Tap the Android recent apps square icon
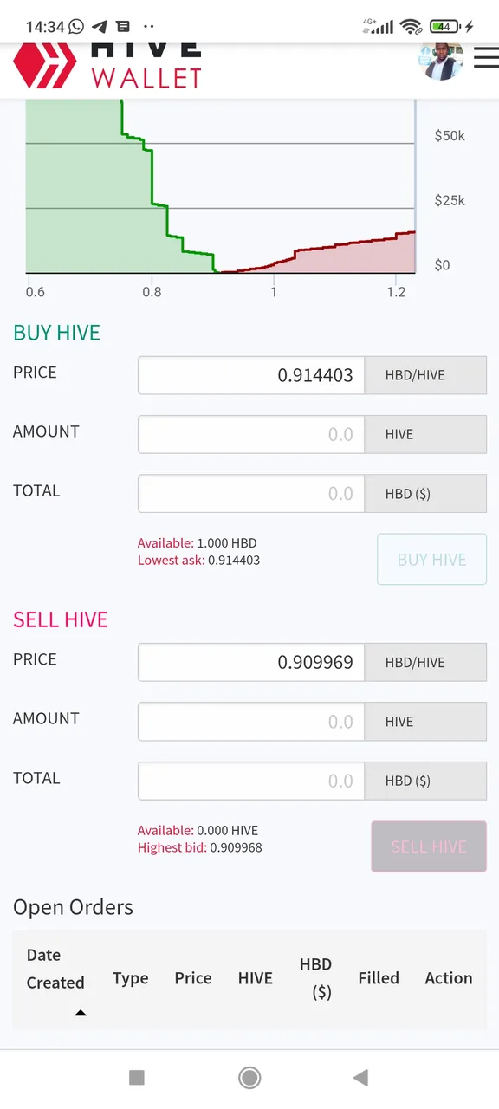The image size is (499, 1109). (x=137, y=1077)
